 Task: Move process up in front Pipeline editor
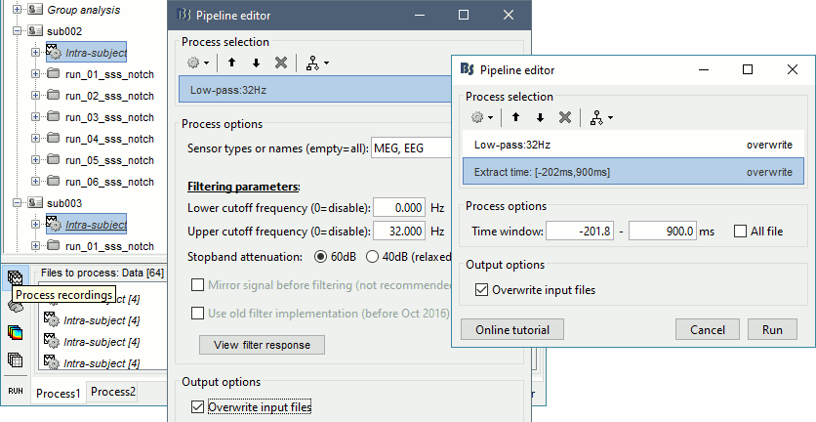click(515, 118)
